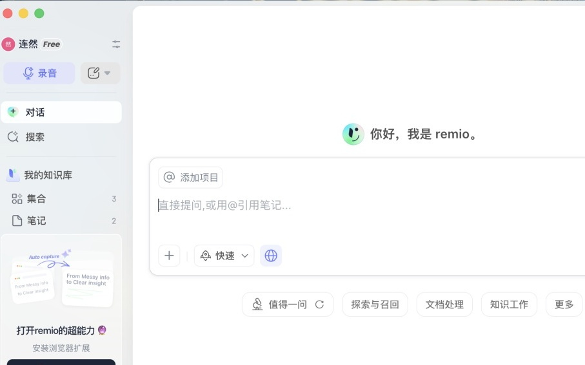This screenshot has height=365, width=585.
Task: Click the 笔记 document icon
Action: coord(17,221)
